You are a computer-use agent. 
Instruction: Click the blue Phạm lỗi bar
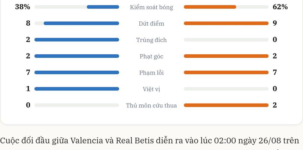click(x=77, y=72)
